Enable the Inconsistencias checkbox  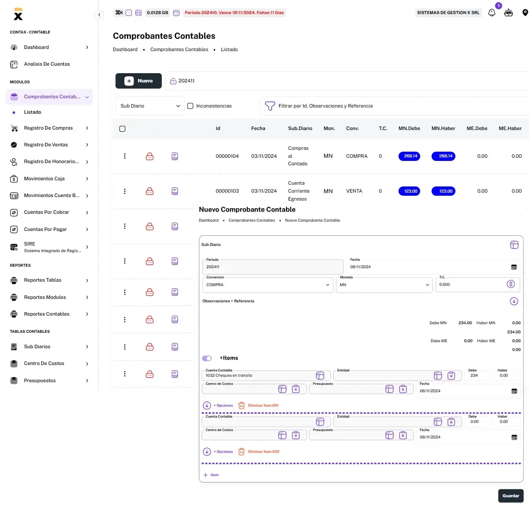[x=190, y=106]
